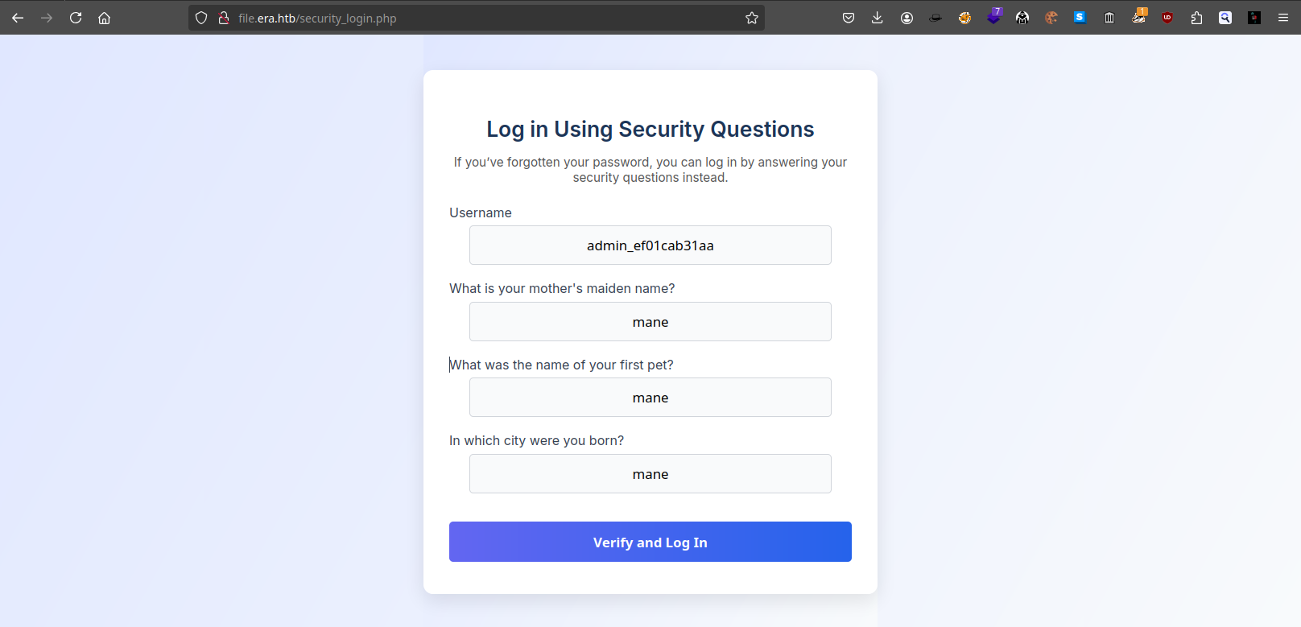Click the first pet name field
This screenshot has width=1301, height=627.
click(x=650, y=398)
